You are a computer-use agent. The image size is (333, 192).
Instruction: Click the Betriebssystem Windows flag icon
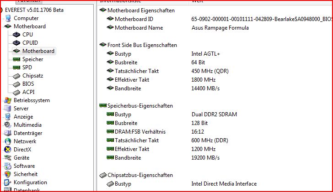tap(8, 100)
